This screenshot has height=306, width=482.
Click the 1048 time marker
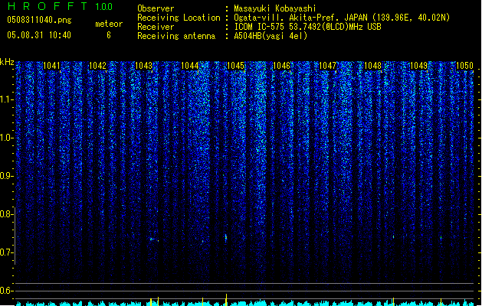pos(373,66)
